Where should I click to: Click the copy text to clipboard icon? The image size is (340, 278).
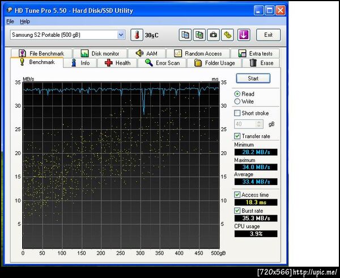[x=185, y=35]
